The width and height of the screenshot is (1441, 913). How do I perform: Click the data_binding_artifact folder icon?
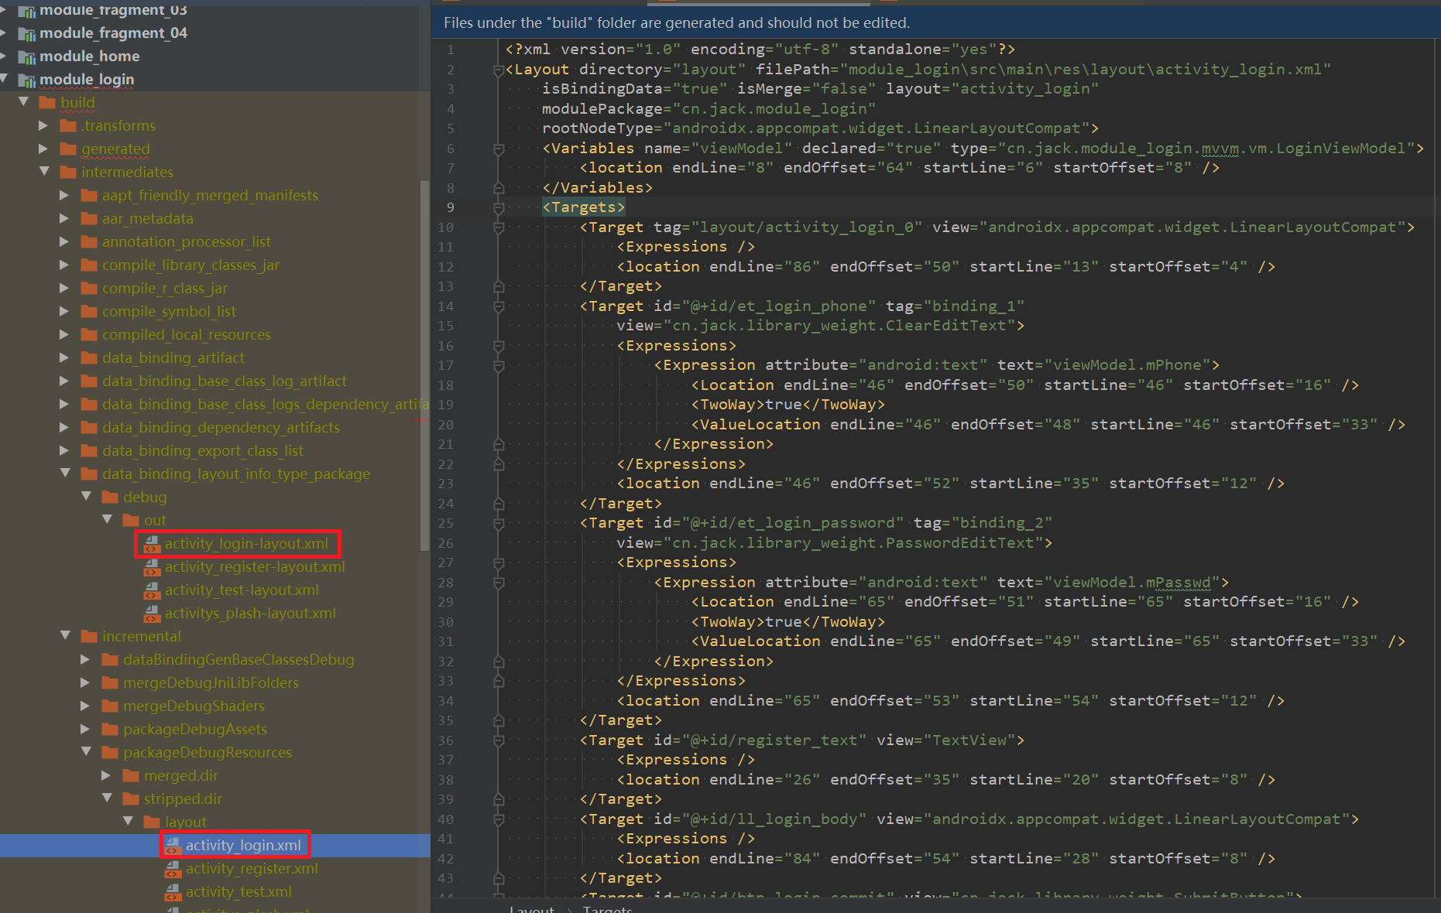click(x=89, y=357)
